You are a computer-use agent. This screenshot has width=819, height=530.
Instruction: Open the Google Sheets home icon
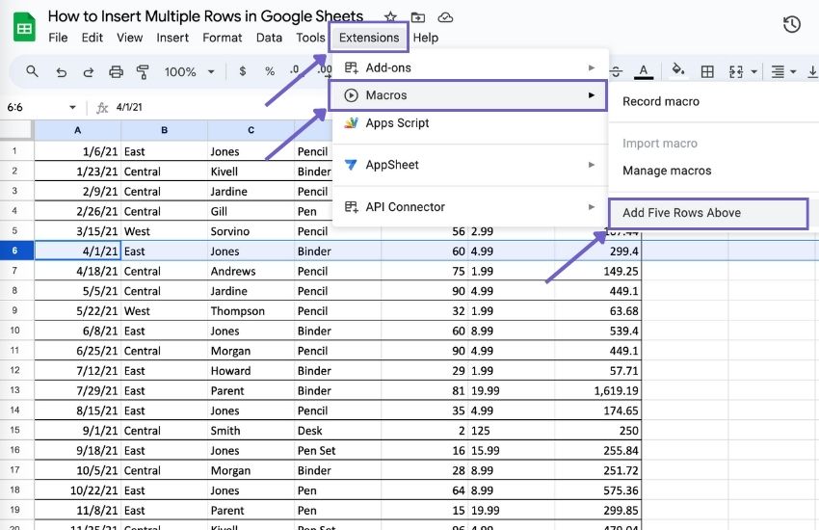[x=24, y=27]
